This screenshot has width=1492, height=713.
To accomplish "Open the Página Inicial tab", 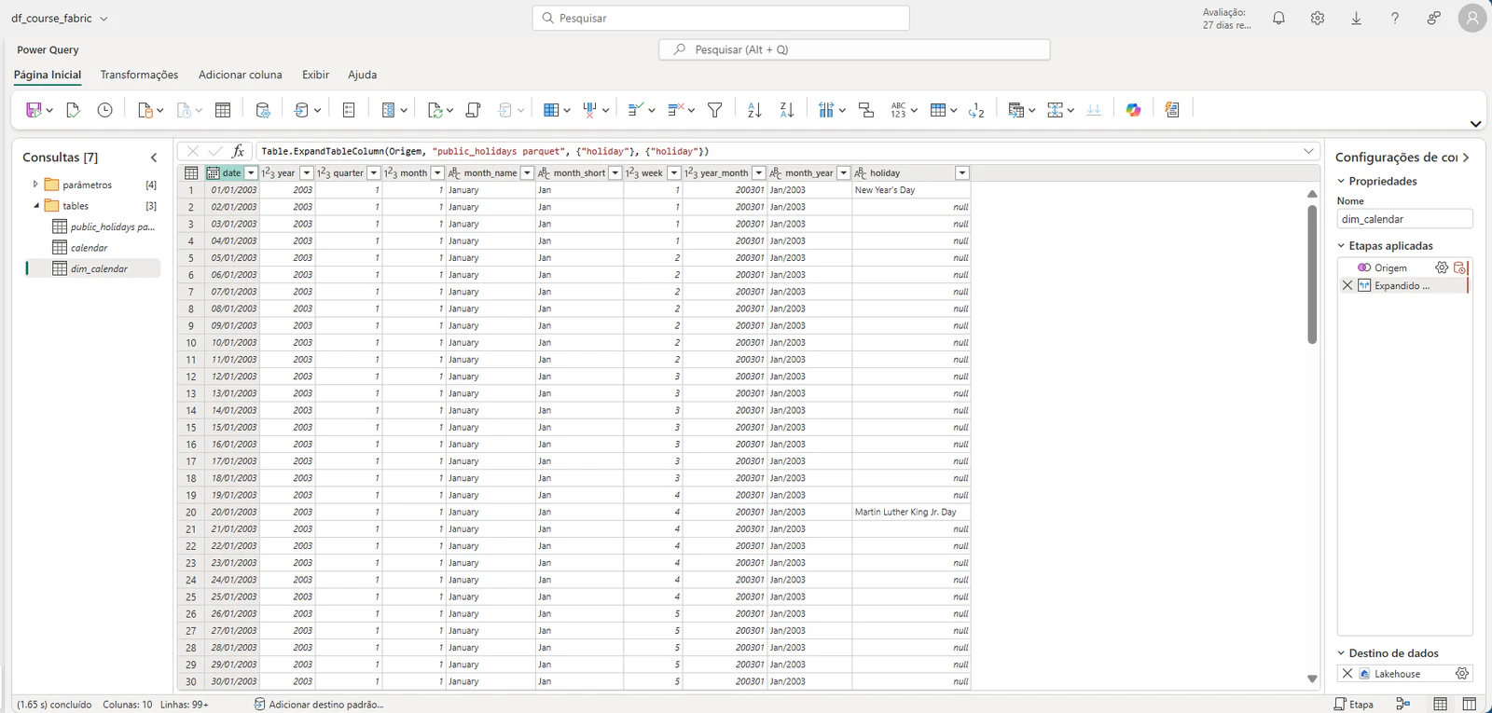I will (48, 75).
